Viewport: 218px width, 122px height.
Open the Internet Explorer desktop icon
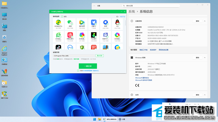4,49
